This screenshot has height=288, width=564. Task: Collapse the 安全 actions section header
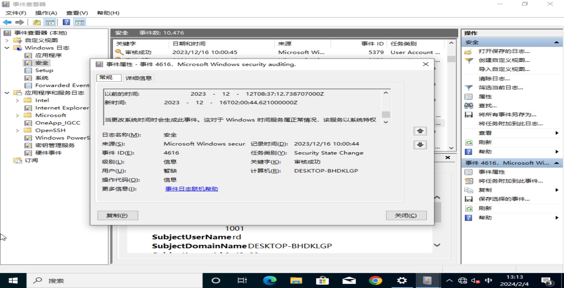pos(556,42)
